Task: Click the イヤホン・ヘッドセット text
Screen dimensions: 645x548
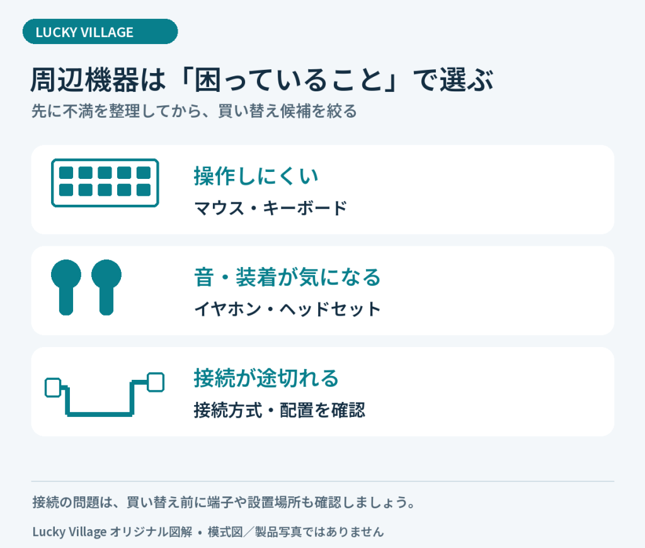Action: [x=287, y=309]
